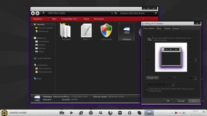
Task: Launch Chrome from the taskbar
Action: [x=91, y=113]
